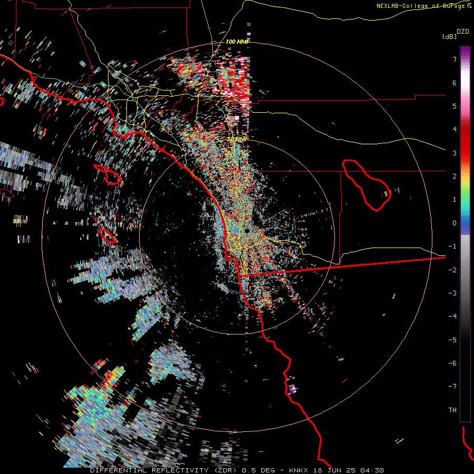This screenshot has width=474, height=474.
Task: Click the 18 JUN 25 date in caption
Action: click(x=334, y=470)
